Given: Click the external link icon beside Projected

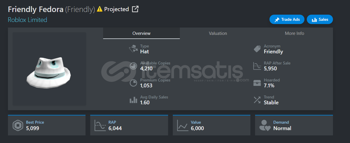Looking at the screenshot, I should pyautogui.click(x=135, y=9).
